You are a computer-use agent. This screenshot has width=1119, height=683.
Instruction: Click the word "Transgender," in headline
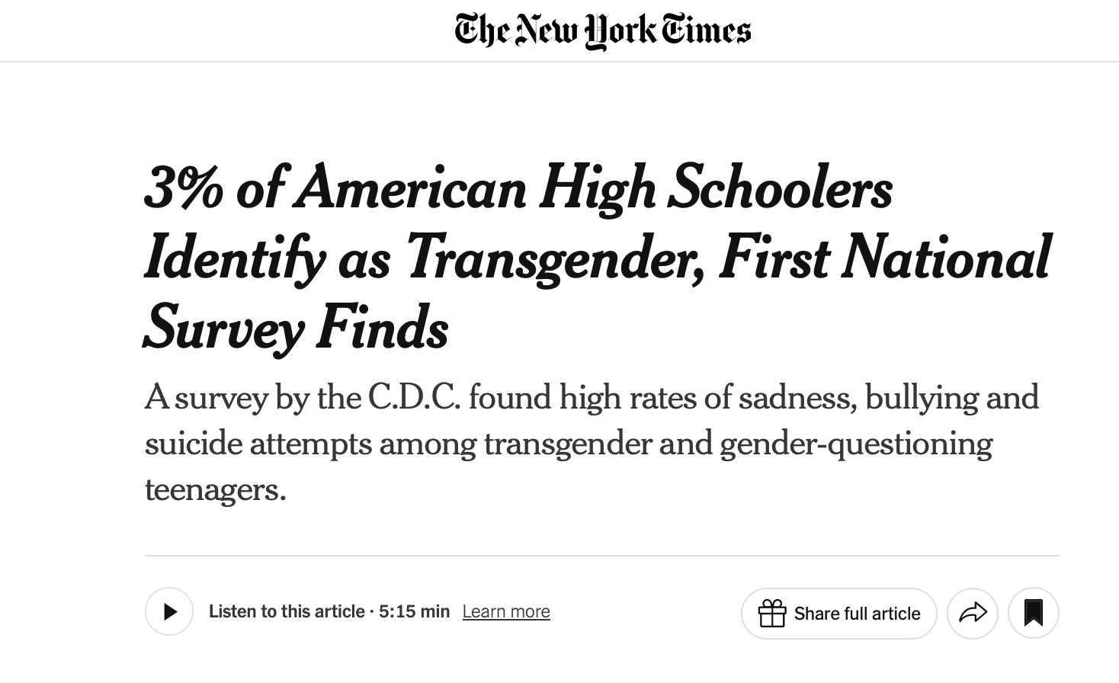pos(555,258)
